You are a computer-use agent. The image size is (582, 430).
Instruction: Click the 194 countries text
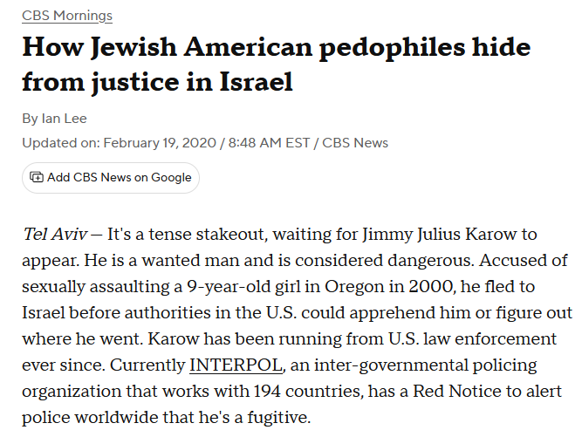point(312,391)
